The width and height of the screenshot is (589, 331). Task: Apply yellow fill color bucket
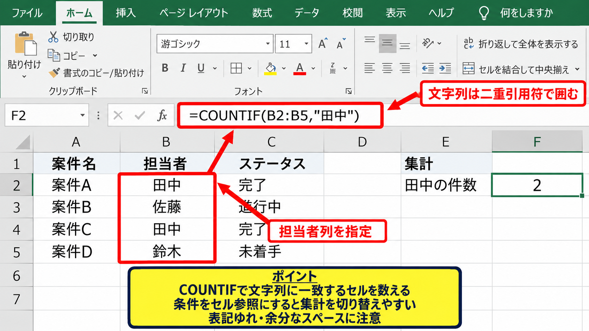pos(270,69)
